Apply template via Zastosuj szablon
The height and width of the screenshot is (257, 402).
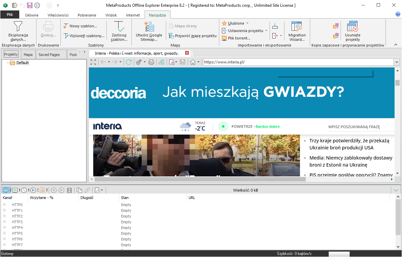(x=119, y=31)
